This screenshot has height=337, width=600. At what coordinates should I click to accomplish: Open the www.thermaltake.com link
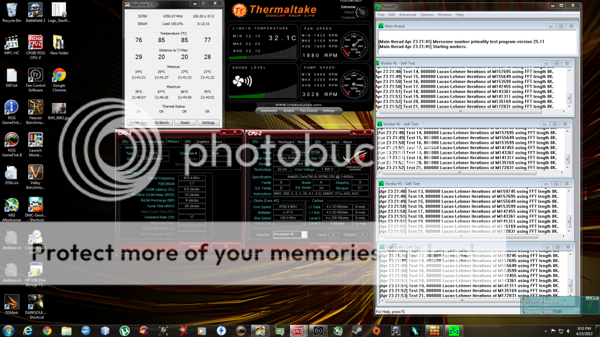[x=298, y=105]
